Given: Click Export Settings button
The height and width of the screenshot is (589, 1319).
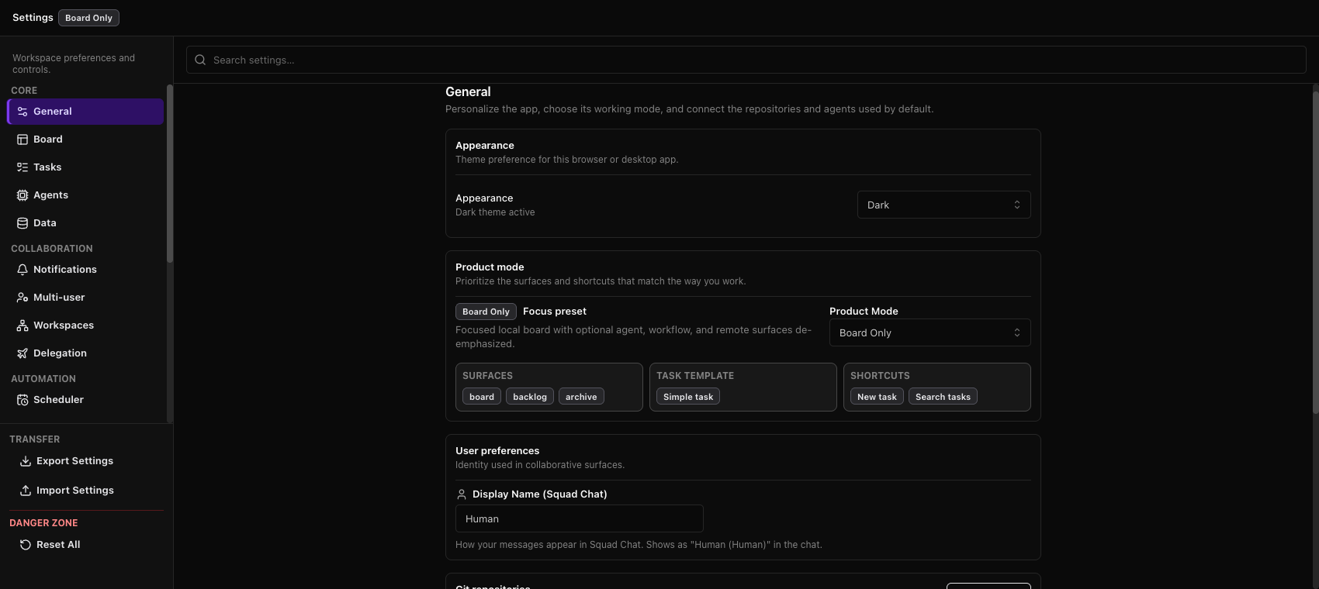Looking at the screenshot, I should click(85, 461).
